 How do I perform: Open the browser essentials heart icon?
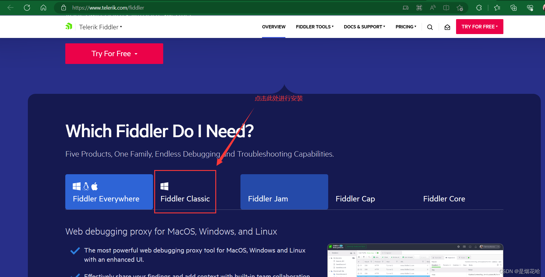(530, 8)
